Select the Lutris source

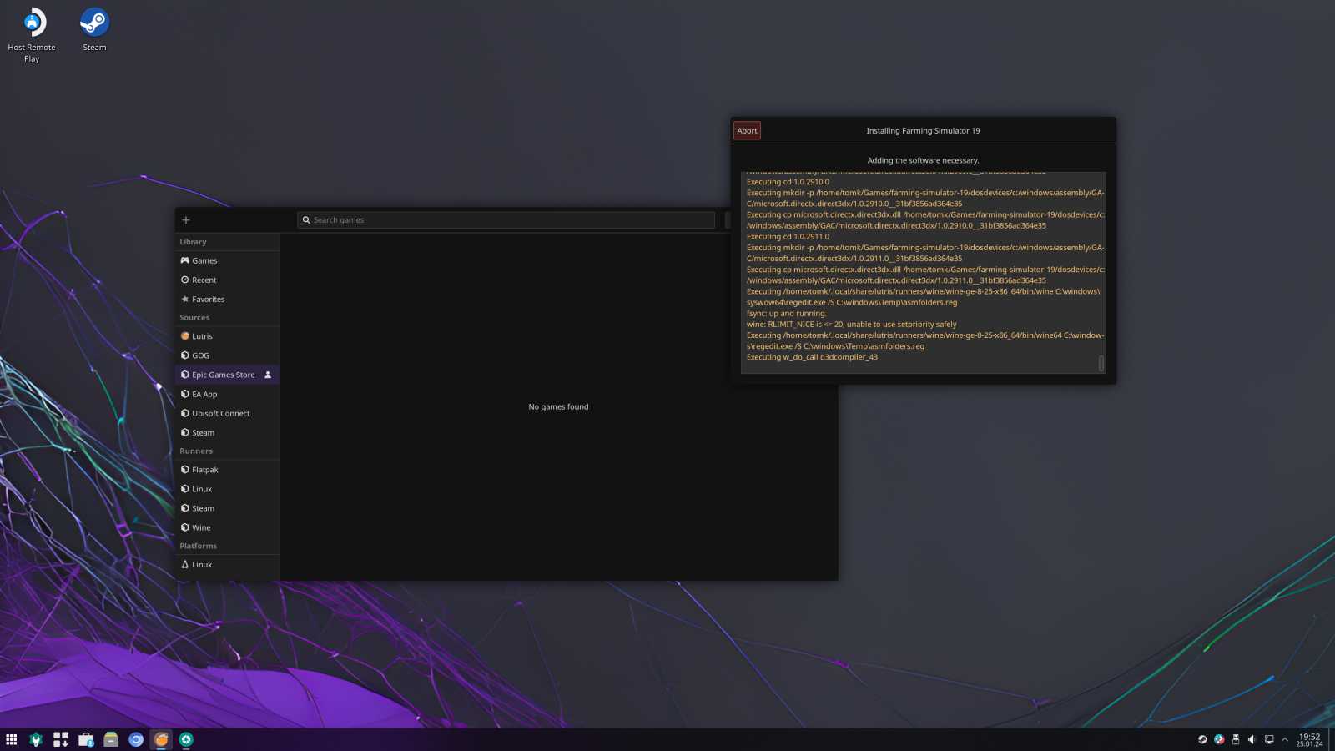point(227,336)
